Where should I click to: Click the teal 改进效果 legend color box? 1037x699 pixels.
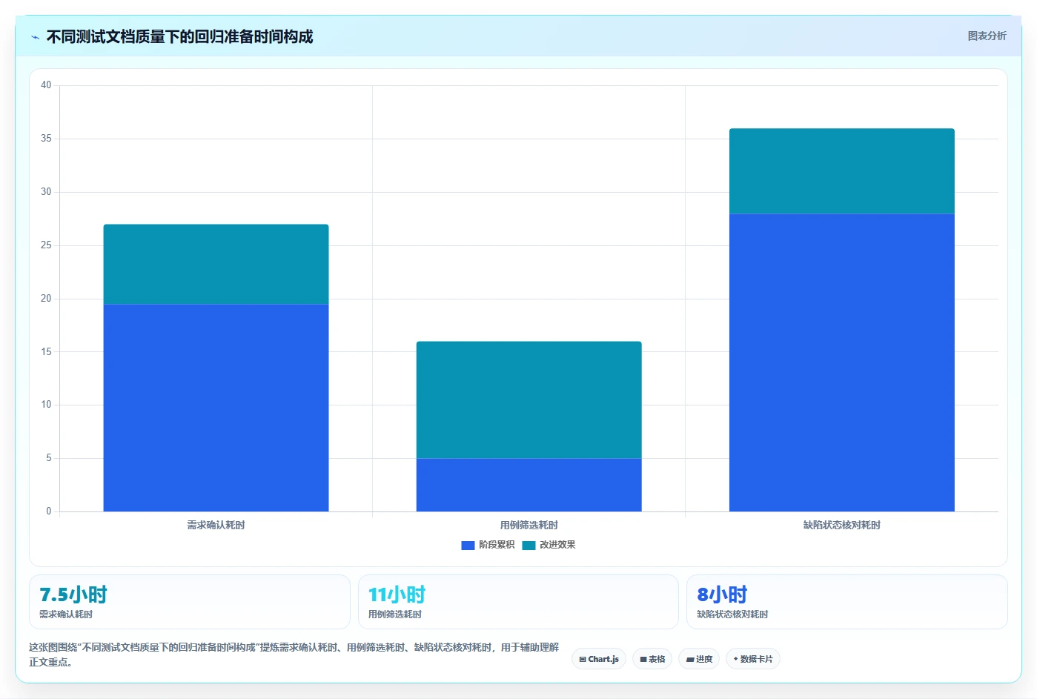point(529,546)
